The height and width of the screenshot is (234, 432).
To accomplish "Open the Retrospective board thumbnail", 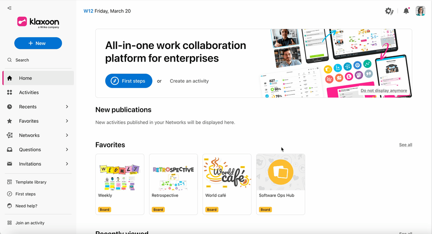I will pos(173,172).
